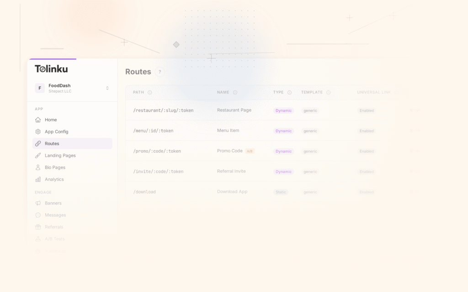Image resolution: width=468 pixels, height=292 pixels.
Task: Click the A/B badge on Promo Code
Action: (x=250, y=151)
